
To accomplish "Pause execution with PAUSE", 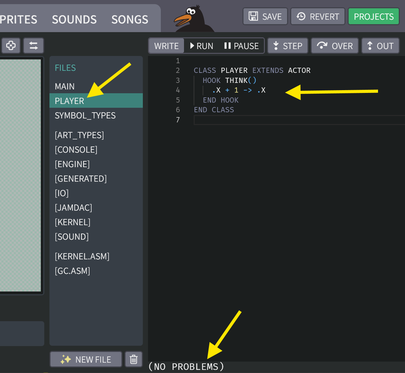I will click(x=241, y=46).
